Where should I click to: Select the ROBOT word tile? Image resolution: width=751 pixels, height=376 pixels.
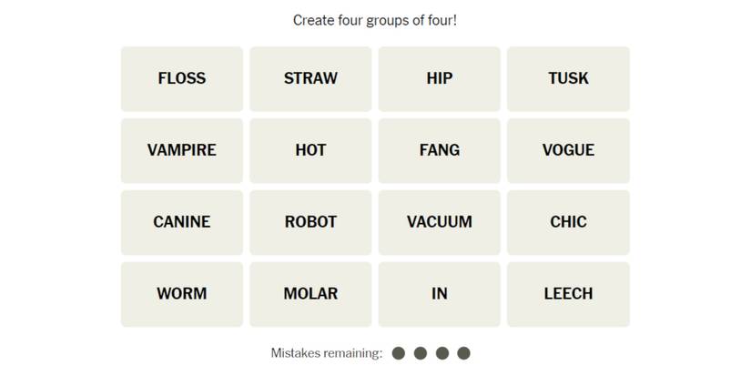(x=310, y=222)
